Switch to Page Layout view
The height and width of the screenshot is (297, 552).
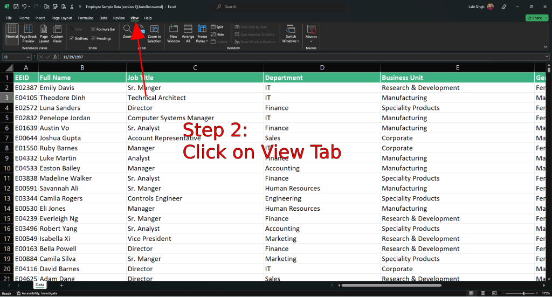(x=44, y=34)
